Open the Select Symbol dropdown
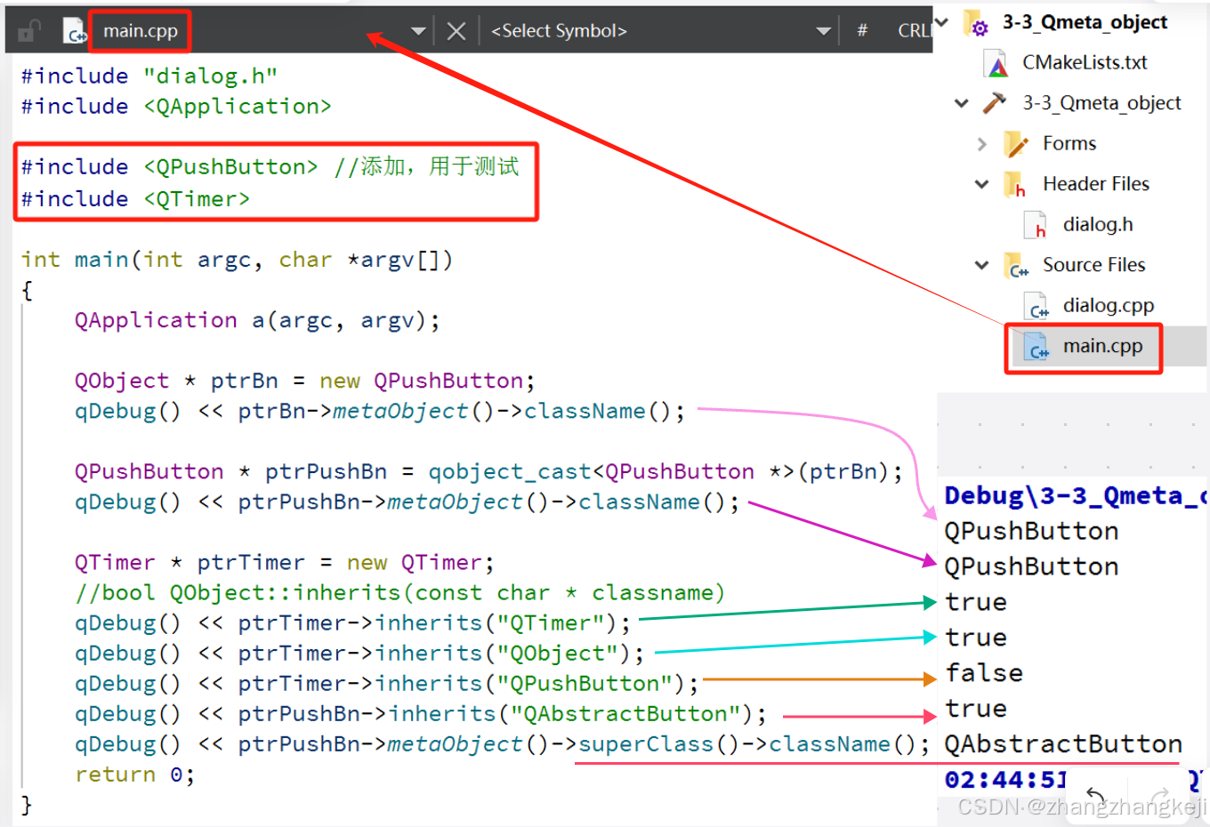1210x827 pixels. tap(823, 31)
